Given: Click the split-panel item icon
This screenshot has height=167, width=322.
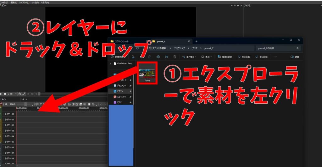Looking at the screenshot, I should click(x=73, y=104).
